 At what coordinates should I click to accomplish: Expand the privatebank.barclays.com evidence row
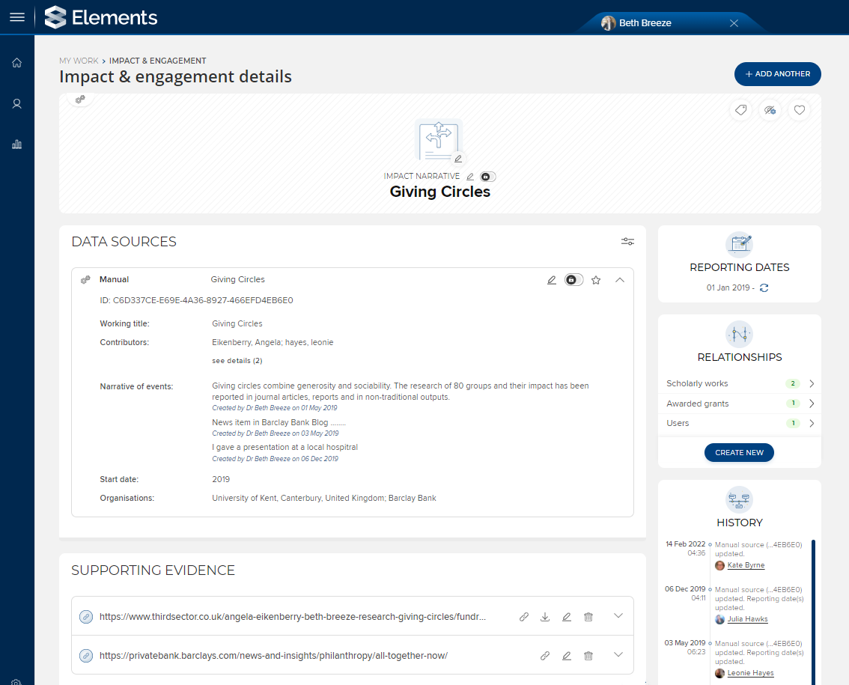pos(618,654)
